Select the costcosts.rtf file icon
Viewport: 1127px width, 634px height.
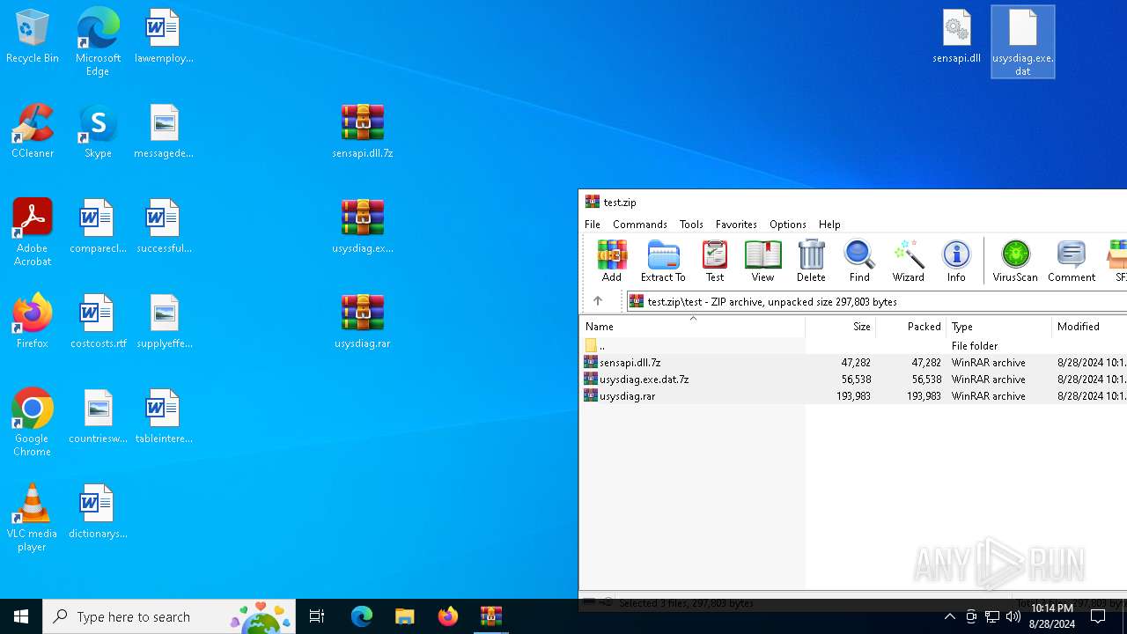[98, 322]
